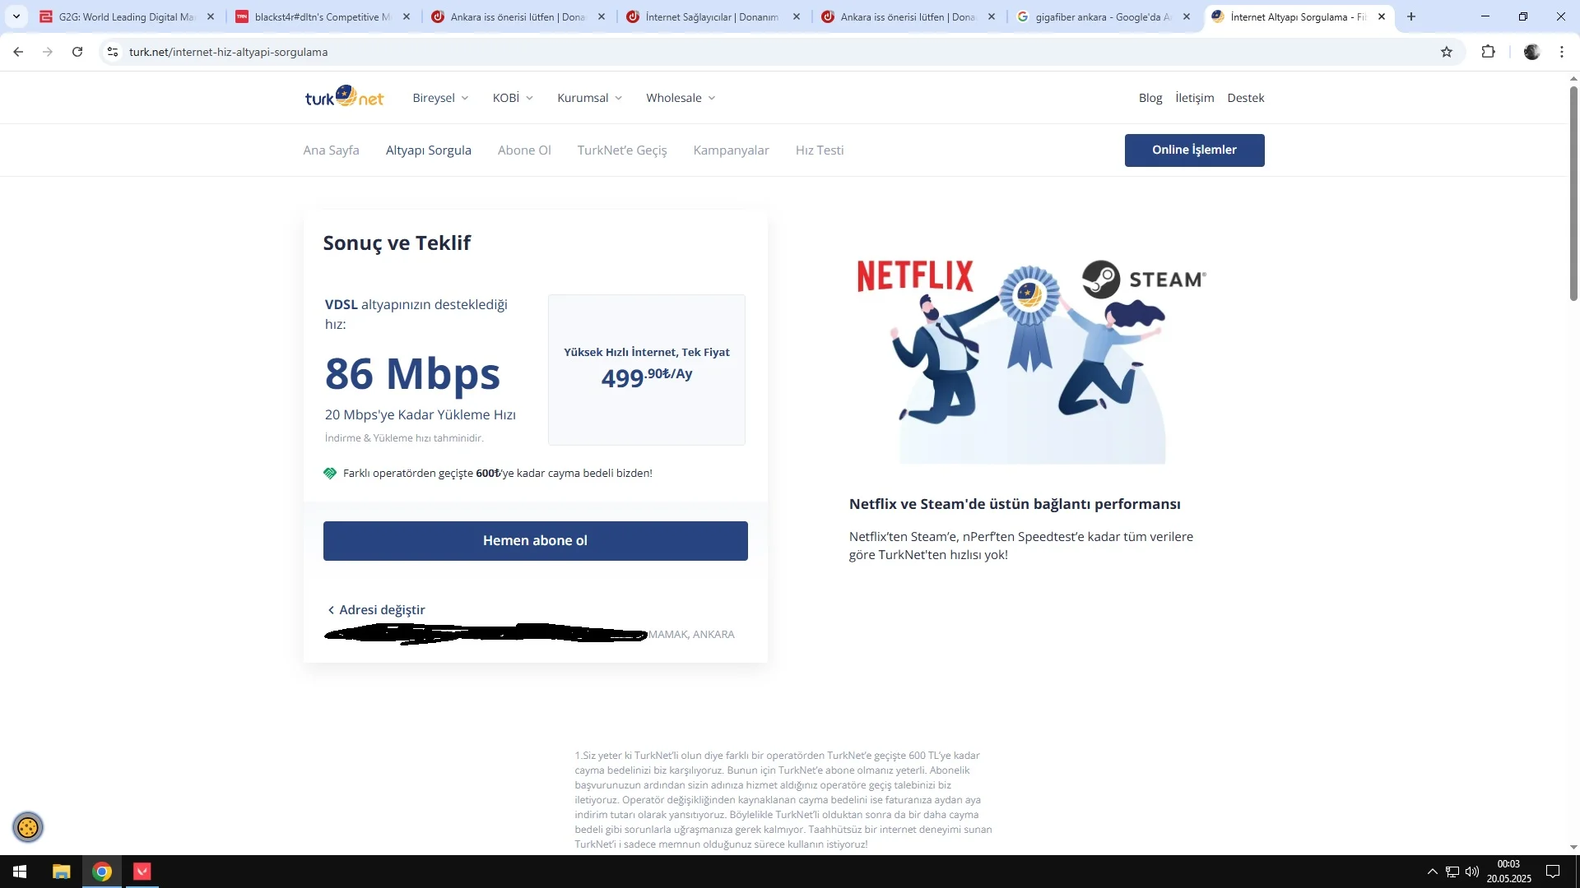The image size is (1580, 888).
Task: Open the Blog link
Action: coord(1150,98)
